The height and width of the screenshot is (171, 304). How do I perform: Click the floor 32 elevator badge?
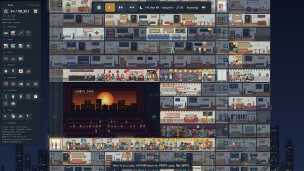pos(226,129)
